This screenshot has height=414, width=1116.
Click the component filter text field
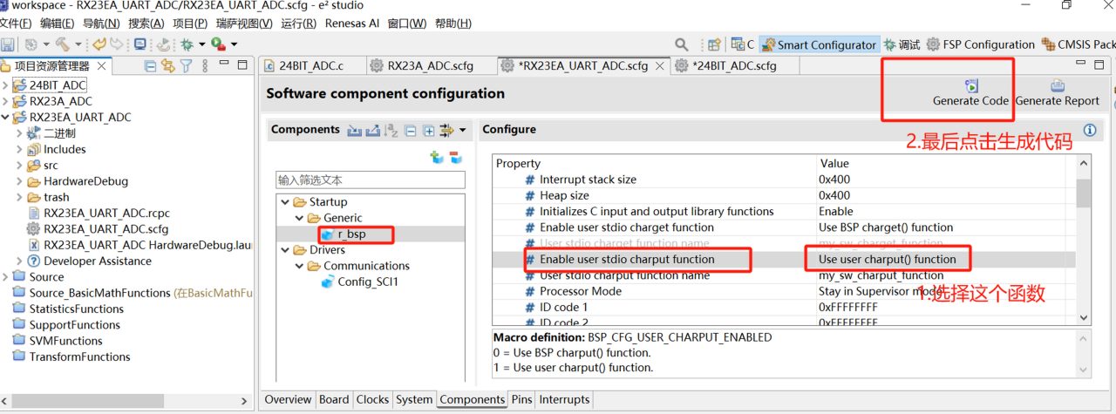tap(371, 180)
